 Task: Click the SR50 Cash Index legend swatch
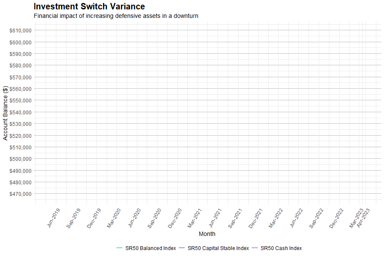(255, 248)
